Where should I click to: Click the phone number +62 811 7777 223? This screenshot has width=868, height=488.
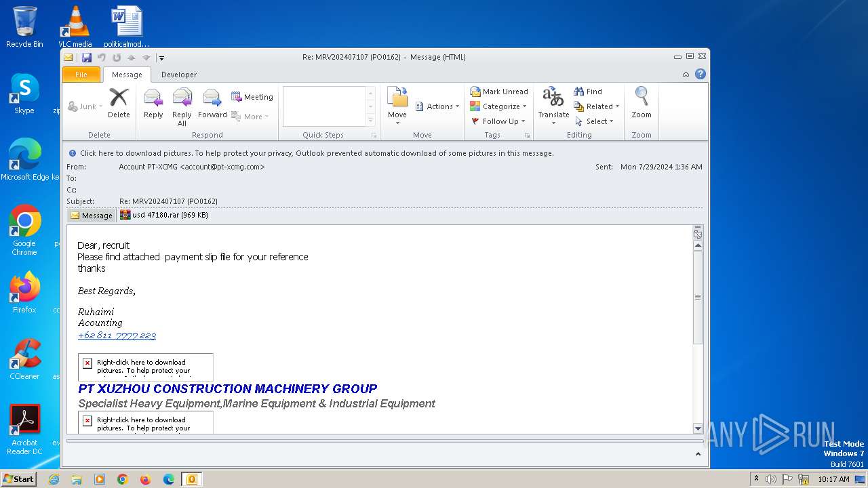pyautogui.click(x=117, y=335)
